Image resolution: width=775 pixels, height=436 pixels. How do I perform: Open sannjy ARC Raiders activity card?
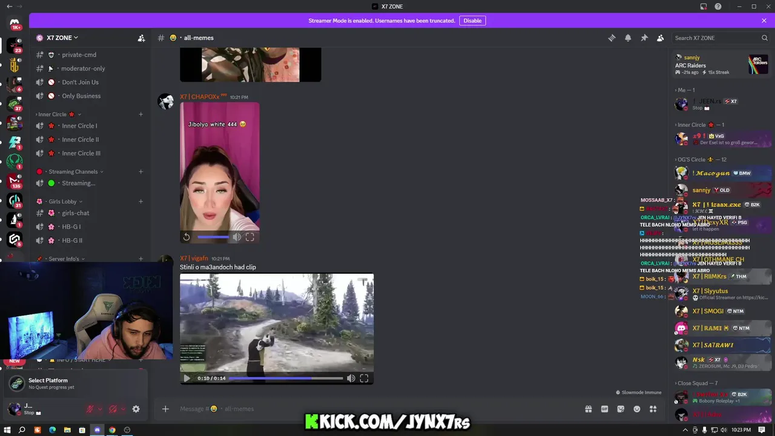click(x=722, y=65)
